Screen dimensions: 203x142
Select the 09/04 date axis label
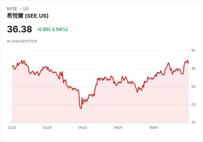153,128
